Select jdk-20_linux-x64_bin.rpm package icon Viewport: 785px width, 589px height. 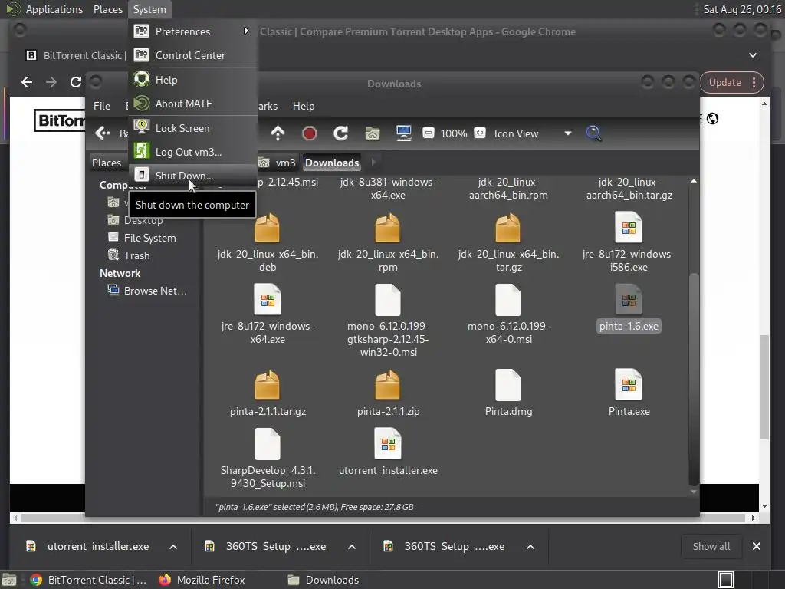click(388, 227)
